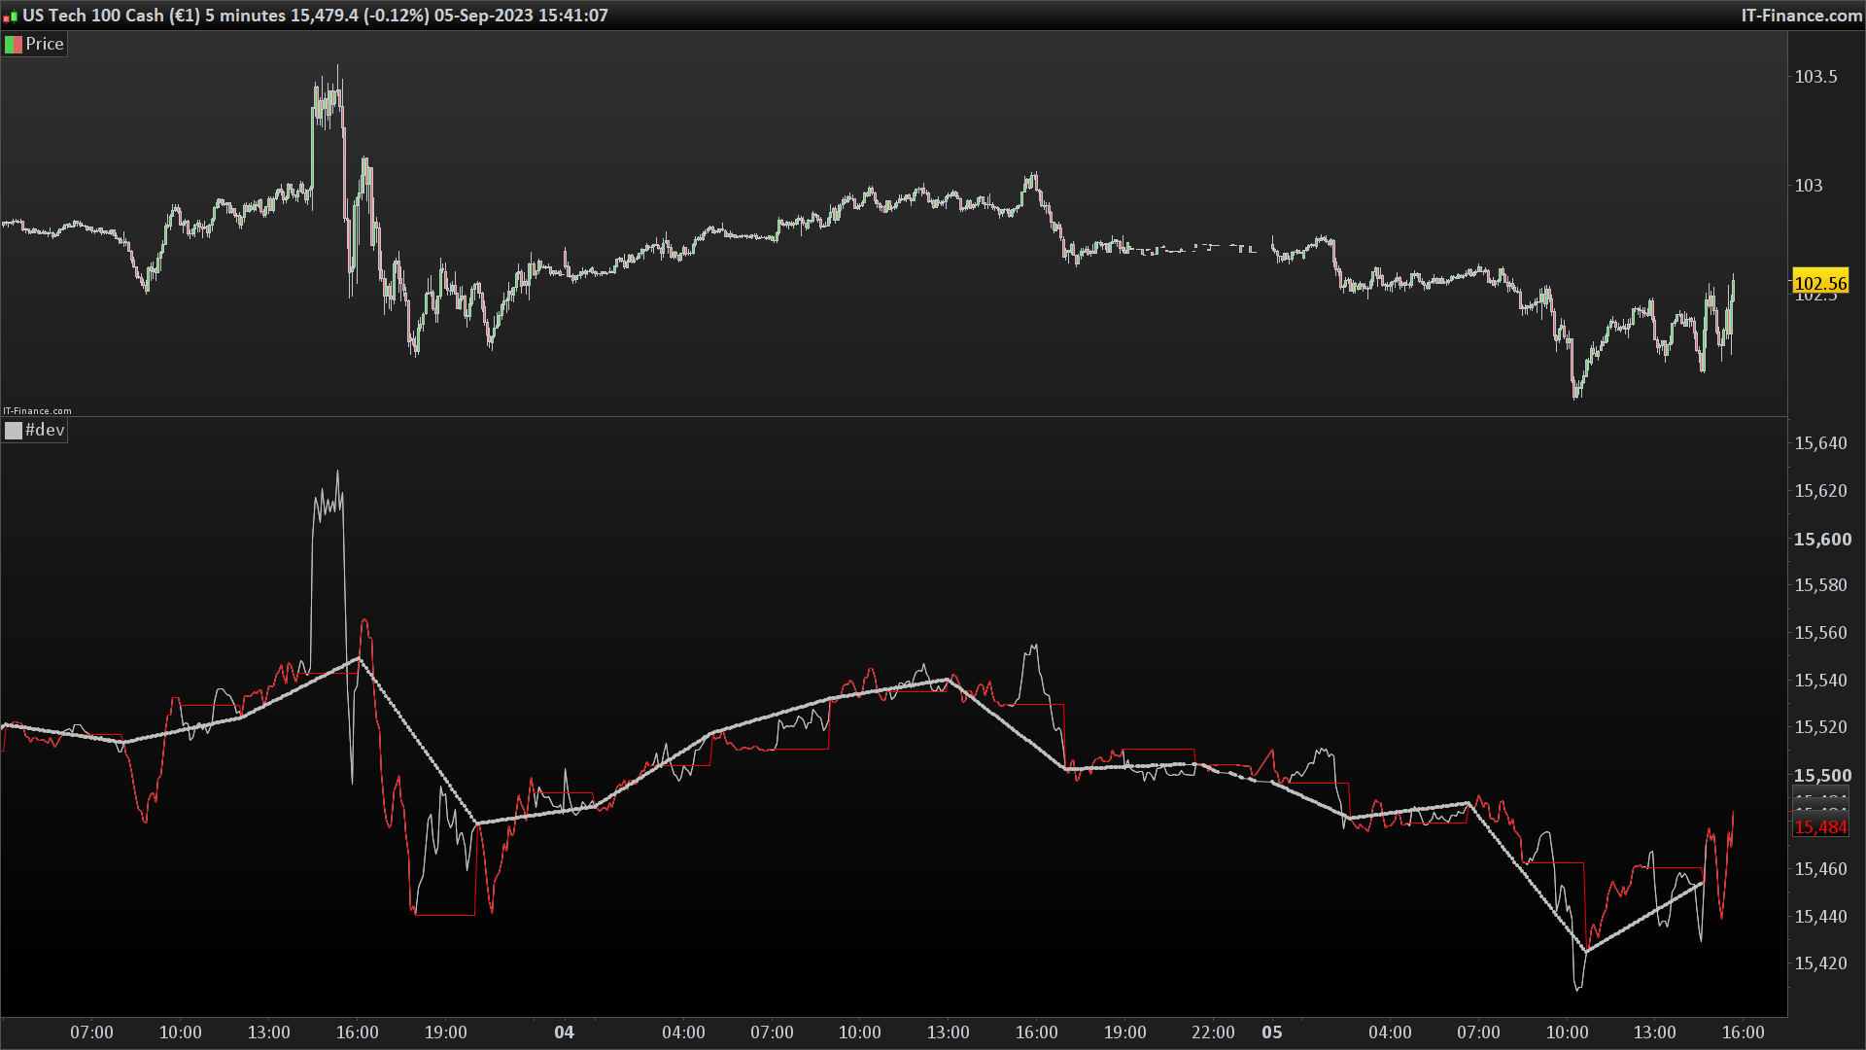Click the 103 label on price scale

pyautogui.click(x=1809, y=186)
